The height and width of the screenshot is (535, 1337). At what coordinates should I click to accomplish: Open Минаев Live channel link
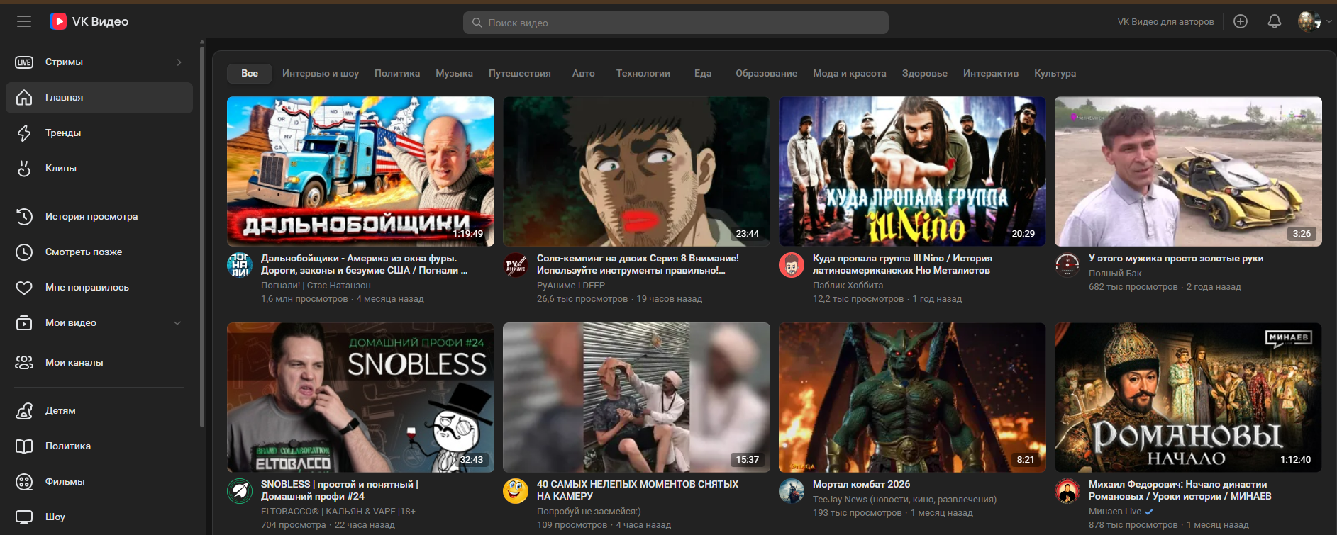[1115, 512]
